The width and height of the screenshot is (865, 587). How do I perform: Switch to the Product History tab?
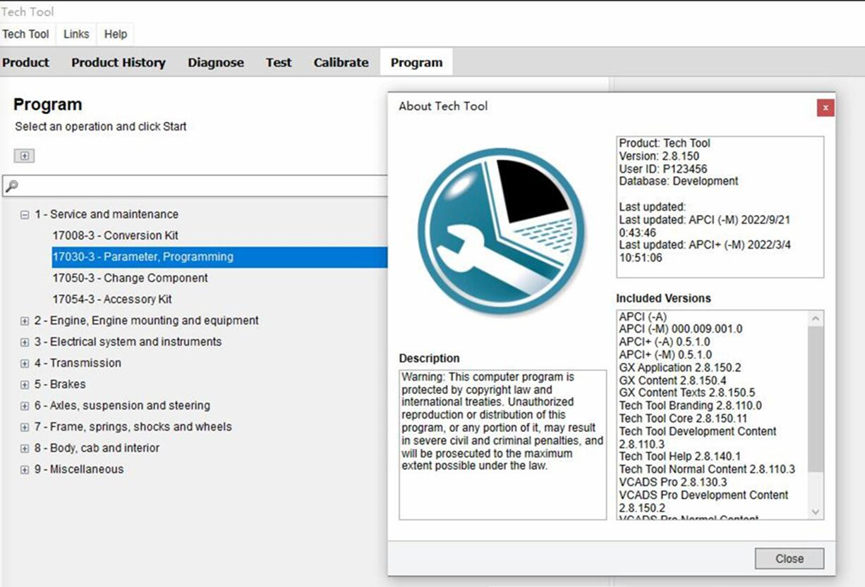click(119, 62)
